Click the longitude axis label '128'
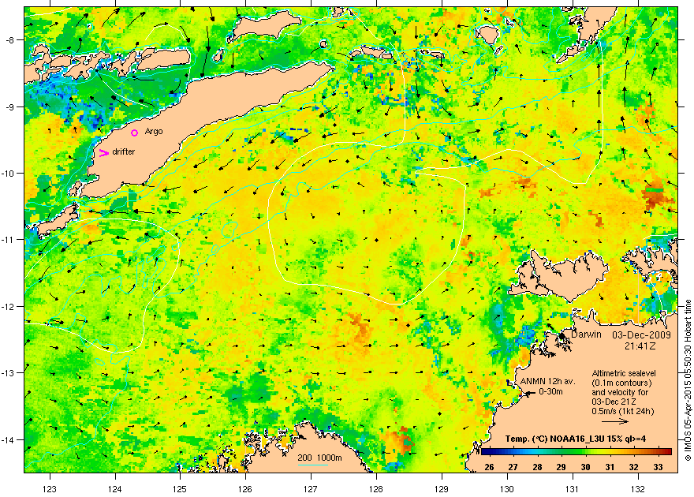 [376, 488]
